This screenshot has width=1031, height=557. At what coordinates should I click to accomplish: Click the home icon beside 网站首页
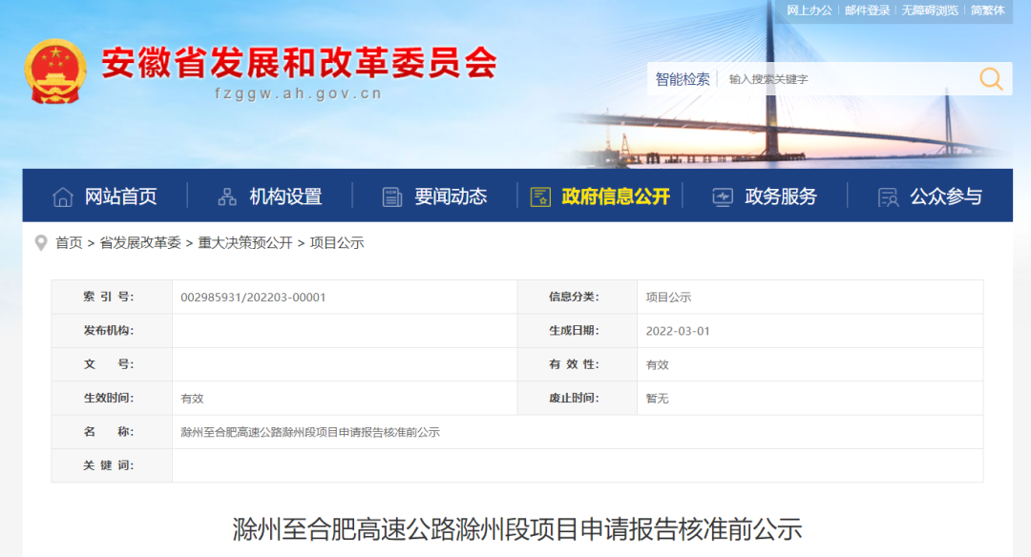point(63,197)
